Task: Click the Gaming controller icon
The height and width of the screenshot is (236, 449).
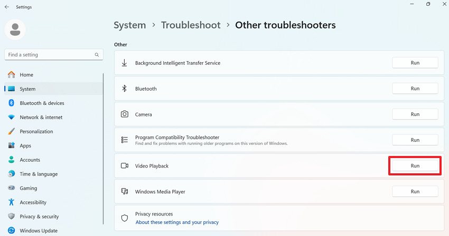Action: point(12,188)
